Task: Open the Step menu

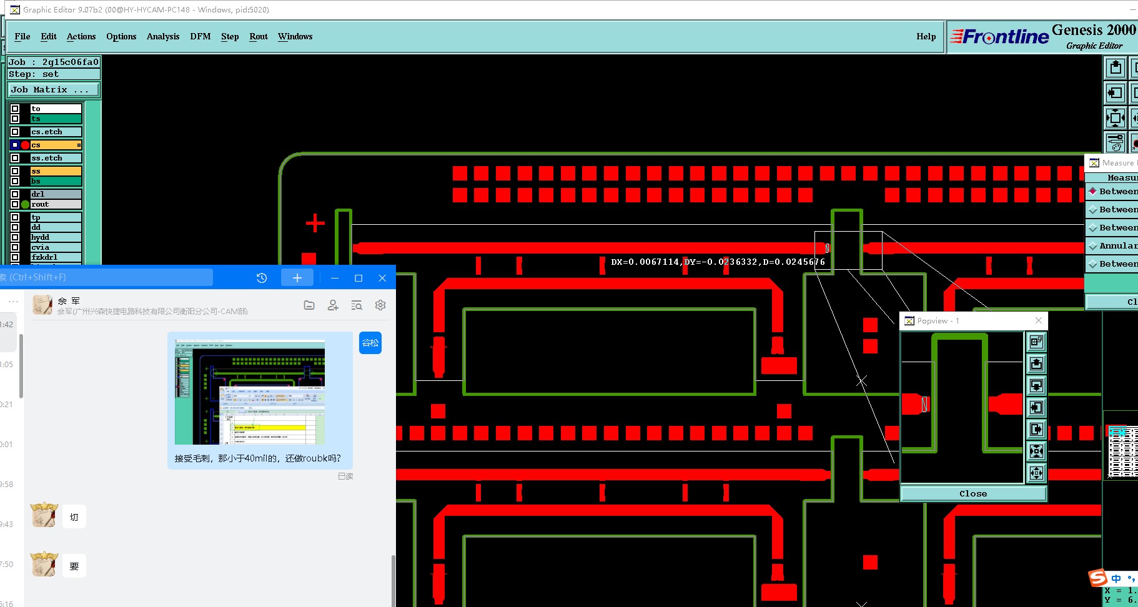Action: [230, 36]
